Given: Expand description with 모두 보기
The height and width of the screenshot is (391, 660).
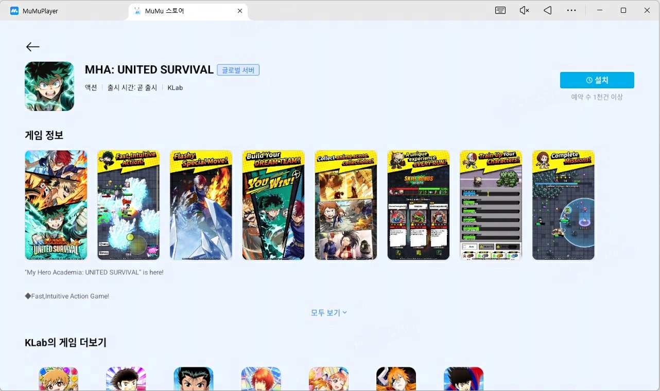Looking at the screenshot, I should pos(329,312).
